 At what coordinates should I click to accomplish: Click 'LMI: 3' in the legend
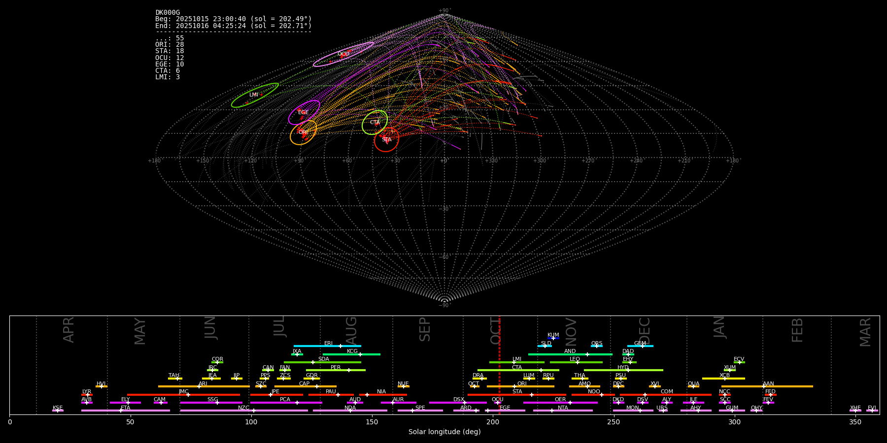[168, 77]
